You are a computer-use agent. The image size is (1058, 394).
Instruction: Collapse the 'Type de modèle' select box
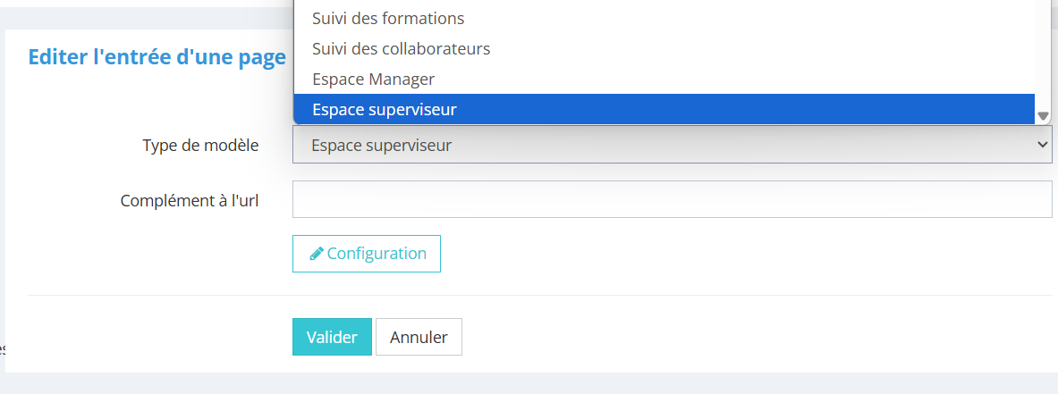click(671, 145)
